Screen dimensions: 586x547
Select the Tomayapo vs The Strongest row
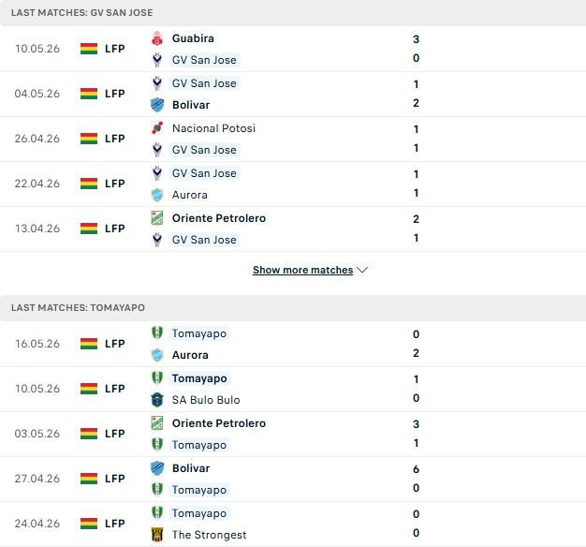(x=293, y=524)
